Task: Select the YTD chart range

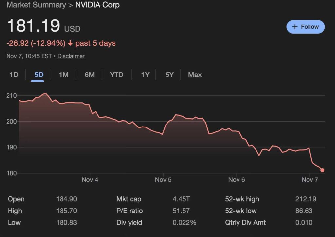Action: [x=116, y=75]
